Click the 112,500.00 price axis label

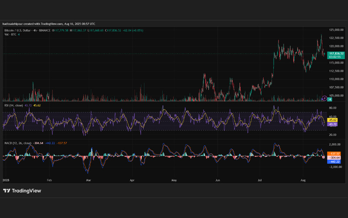[x=336, y=71]
